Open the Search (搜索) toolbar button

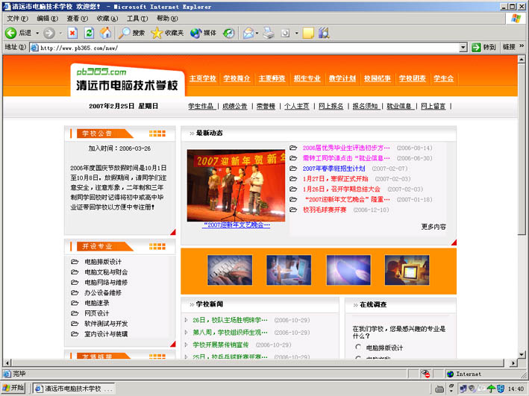(x=132, y=33)
